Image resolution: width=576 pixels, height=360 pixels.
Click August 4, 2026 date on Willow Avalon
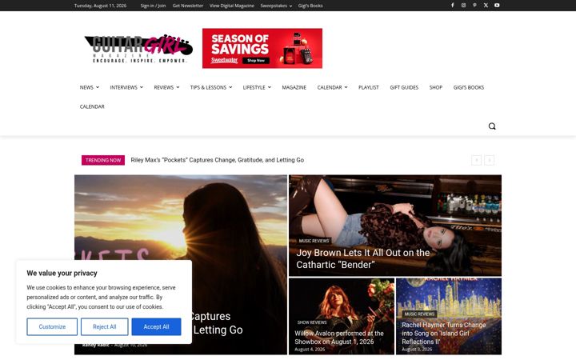(310, 350)
